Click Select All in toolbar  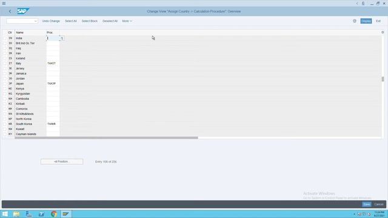point(71,21)
